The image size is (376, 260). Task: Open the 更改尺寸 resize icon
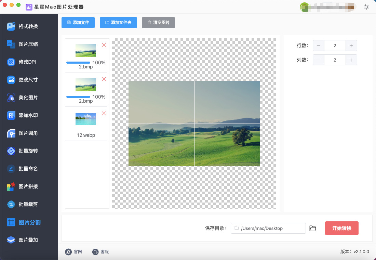pos(11,80)
